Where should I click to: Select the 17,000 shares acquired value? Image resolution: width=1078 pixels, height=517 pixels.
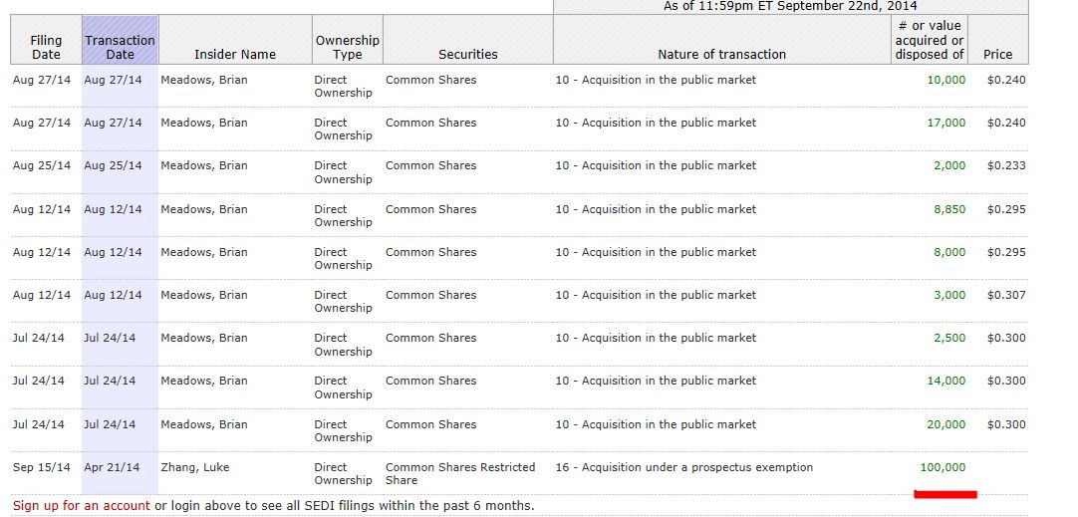pyautogui.click(x=945, y=123)
